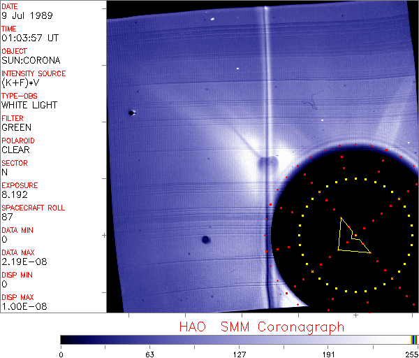Select the "HAO SMM Coronagraph" title text

coord(261,327)
